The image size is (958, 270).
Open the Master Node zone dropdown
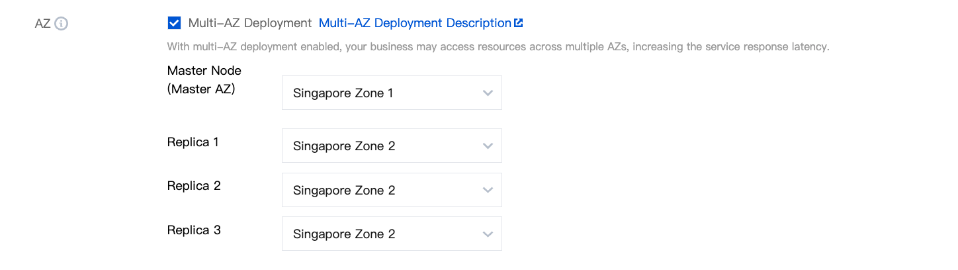[x=391, y=93]
